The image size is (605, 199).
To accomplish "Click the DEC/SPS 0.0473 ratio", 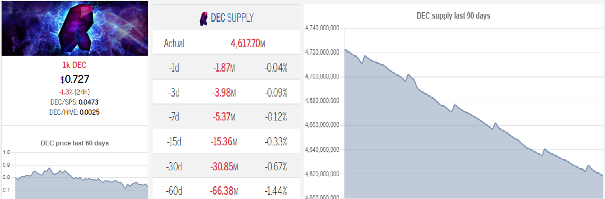I will [x=74, y=103].
